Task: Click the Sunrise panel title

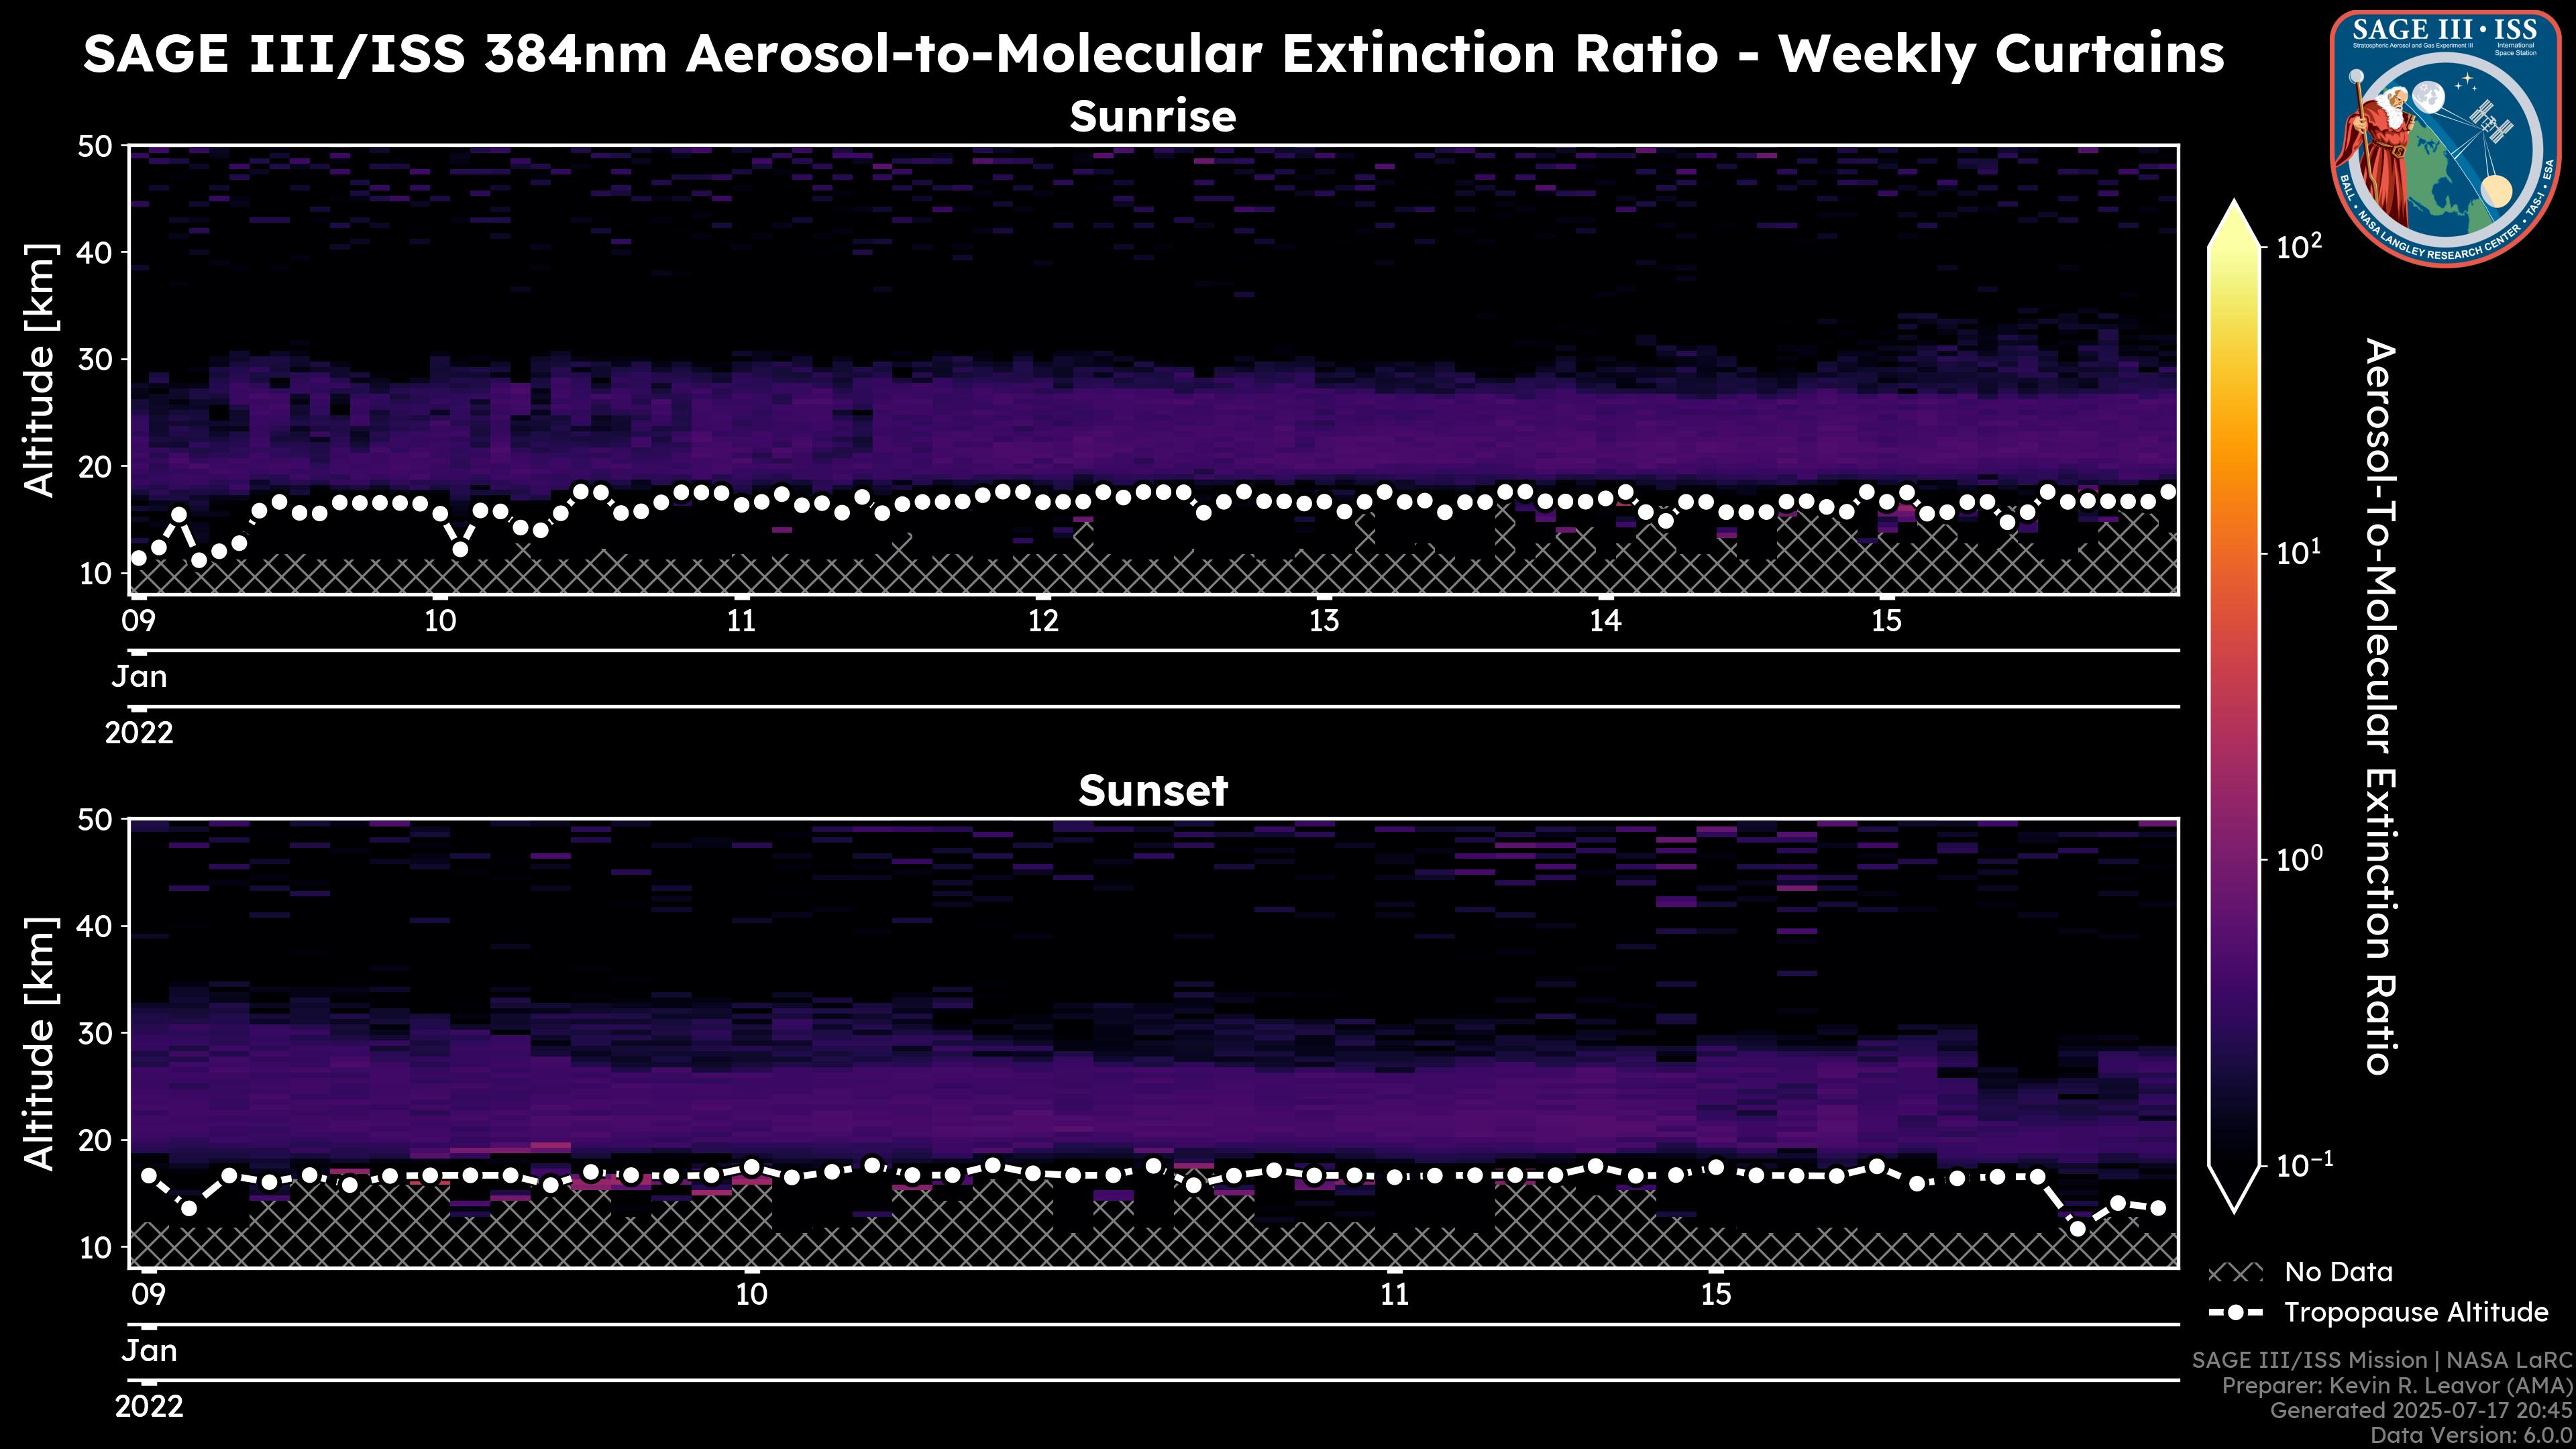Action: tap(1153, 117)
